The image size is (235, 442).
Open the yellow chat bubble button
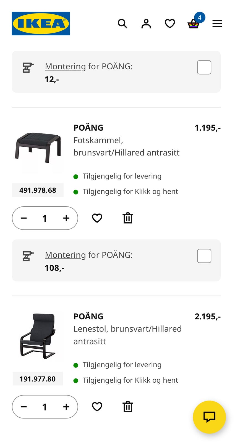pos(209,417)
